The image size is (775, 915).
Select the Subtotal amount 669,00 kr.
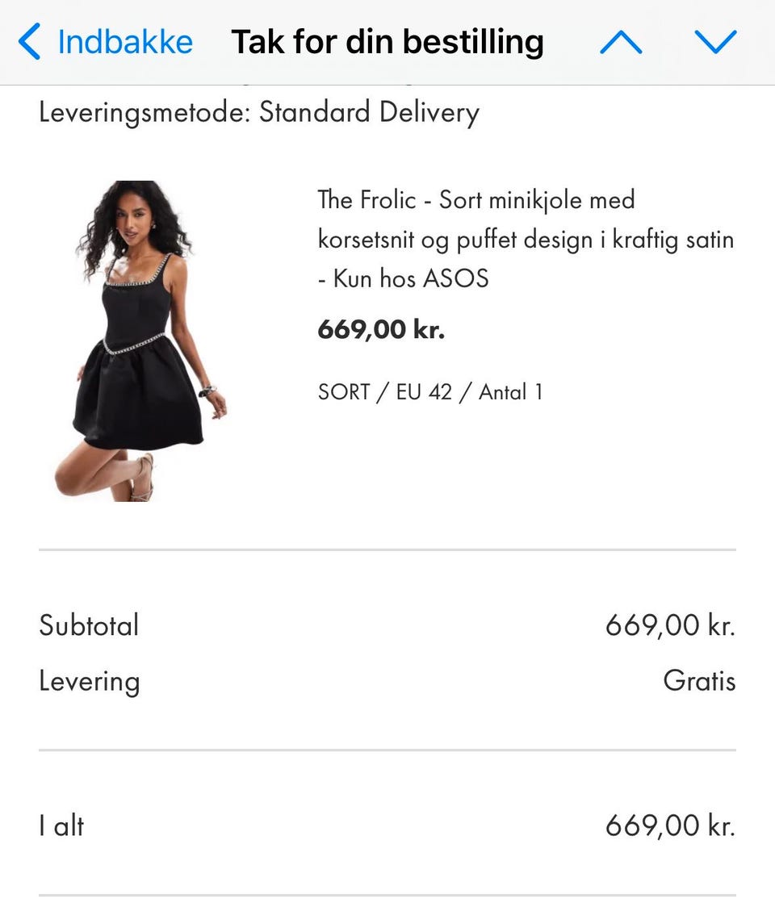pyautogui.click(x=671, y=625)
